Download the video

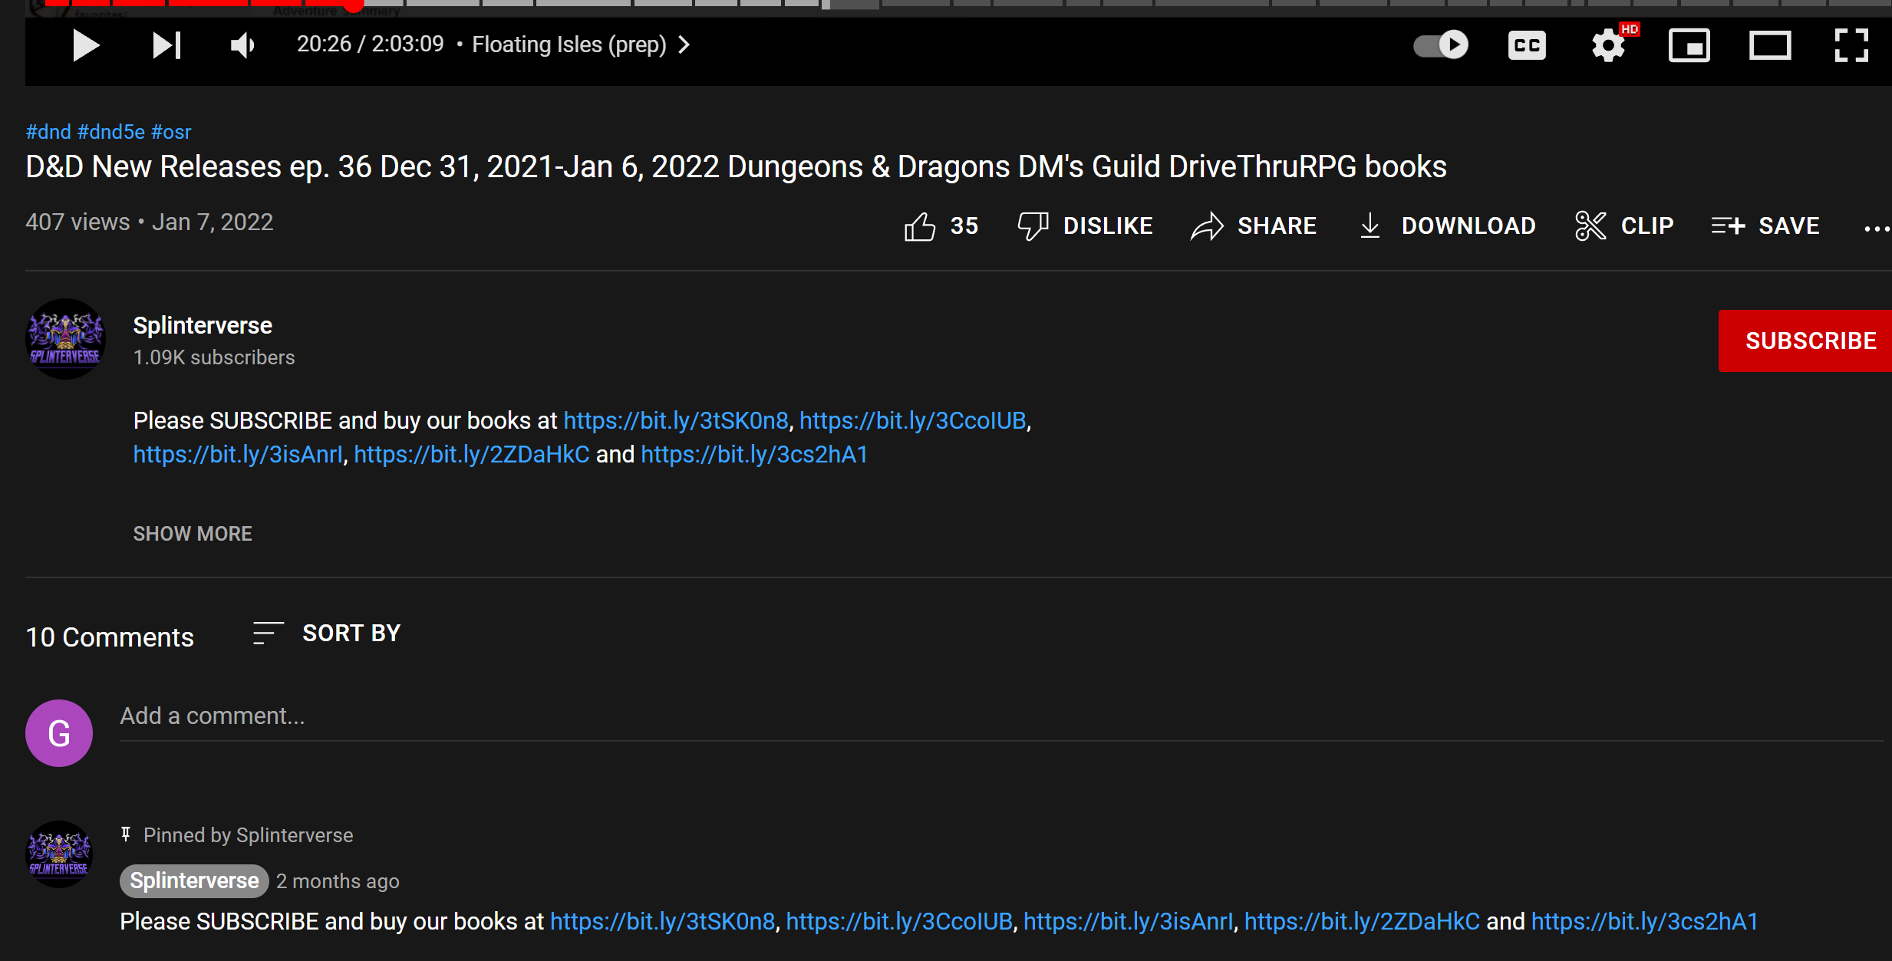point(1446,226)
